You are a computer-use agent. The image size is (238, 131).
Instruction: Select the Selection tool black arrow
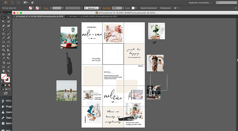3,18
